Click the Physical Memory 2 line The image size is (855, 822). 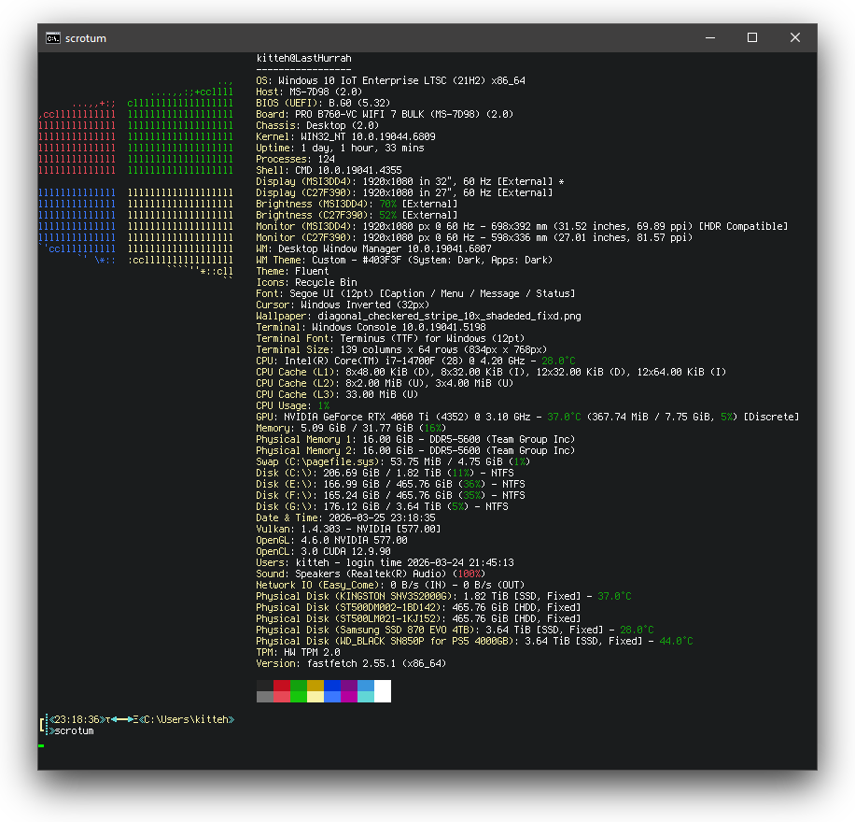coord(415,449)
